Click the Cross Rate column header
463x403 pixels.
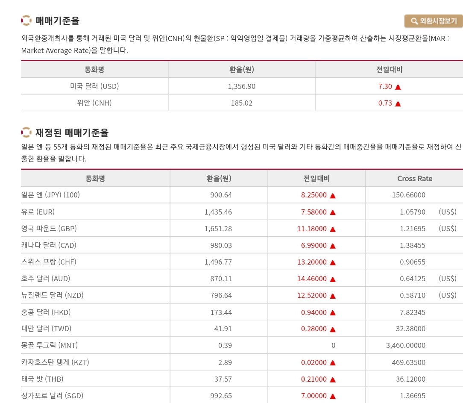click(x=415, y=179)
